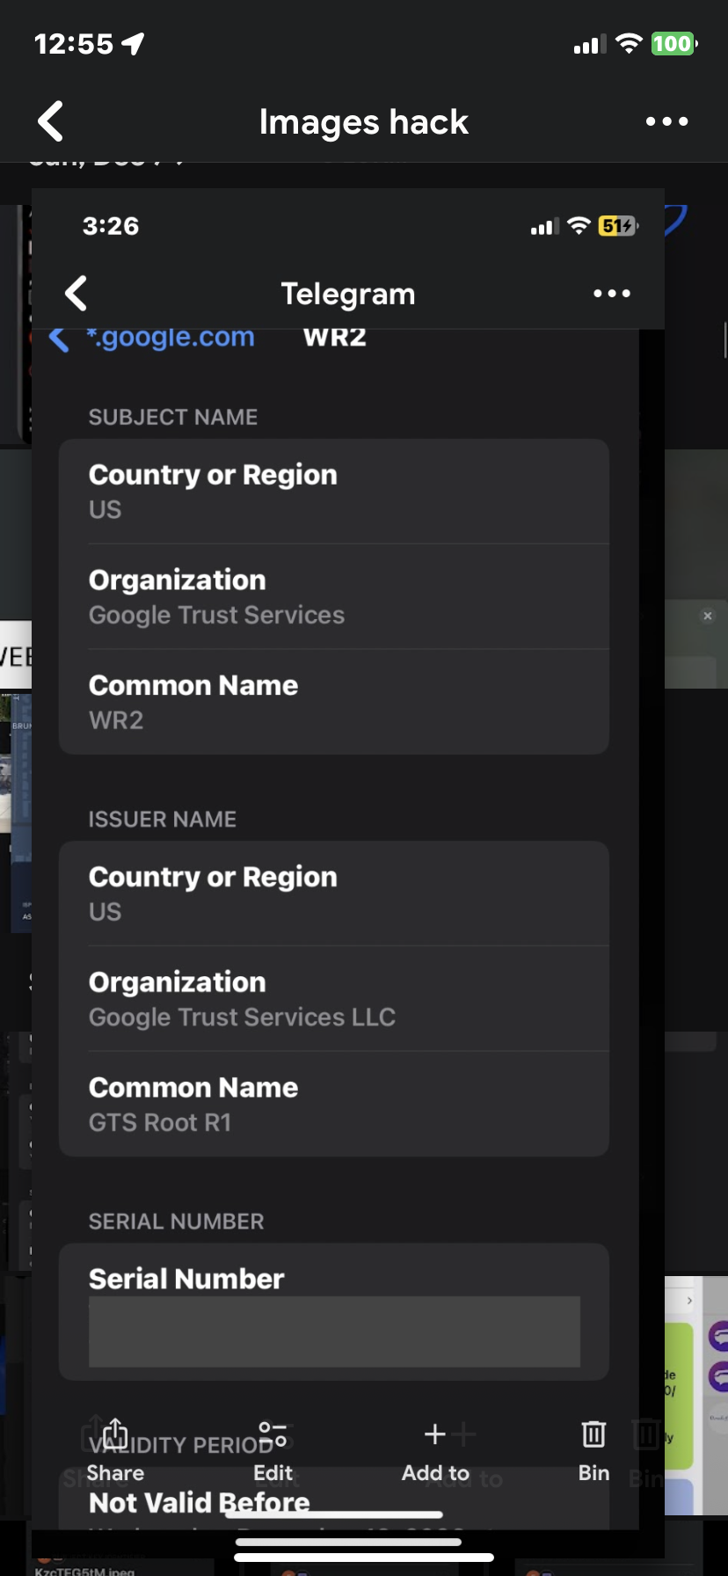Tap the ISSUER NAME section header
Screen dimensions: 728x1576
tap(163, 819)
